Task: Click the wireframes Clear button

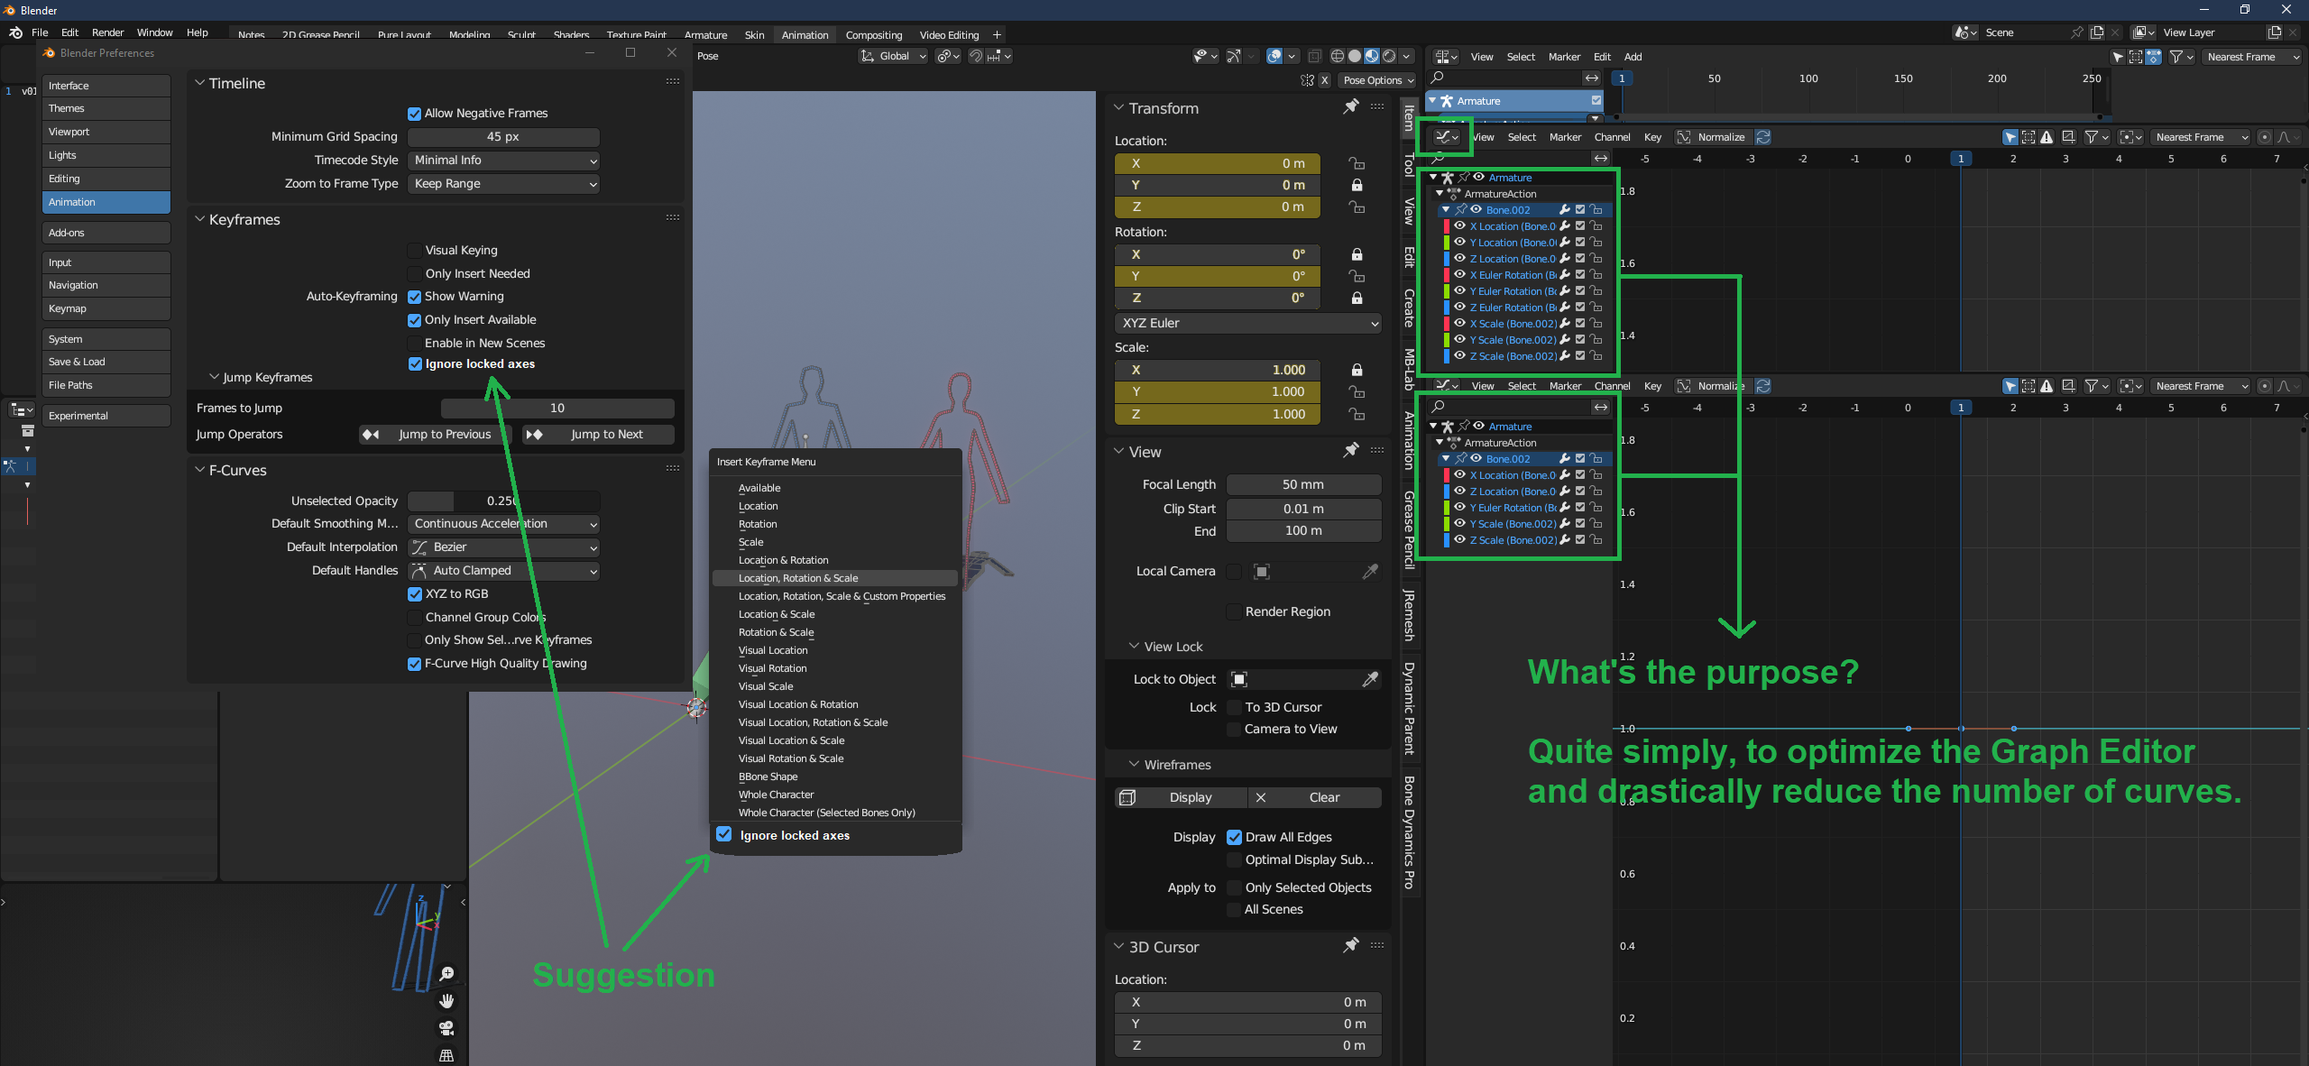Action: tap(1315, 797)
